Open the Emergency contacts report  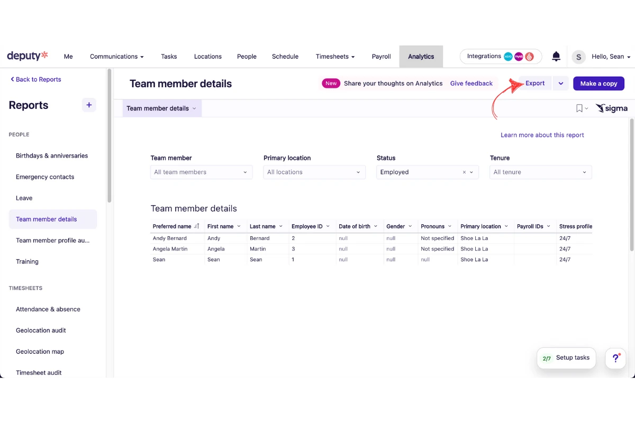coord(45,177)
